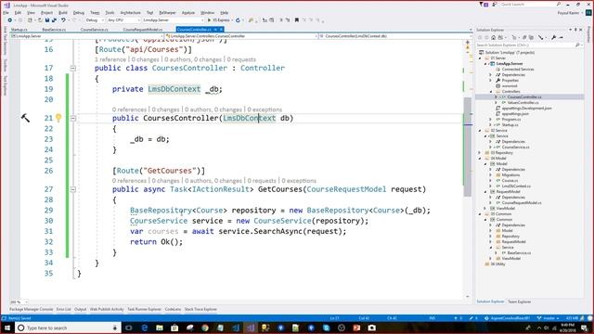Screen dimensions: 594x334
Task: Open the File menu
Action: coord(6,12)
